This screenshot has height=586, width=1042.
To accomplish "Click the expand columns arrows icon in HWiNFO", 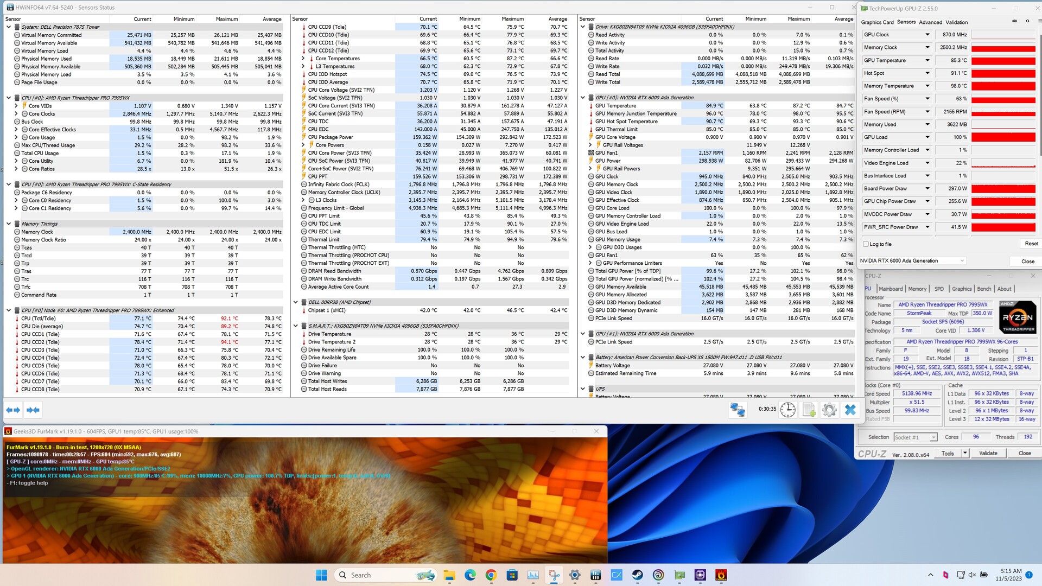I will tap(13, 410).
